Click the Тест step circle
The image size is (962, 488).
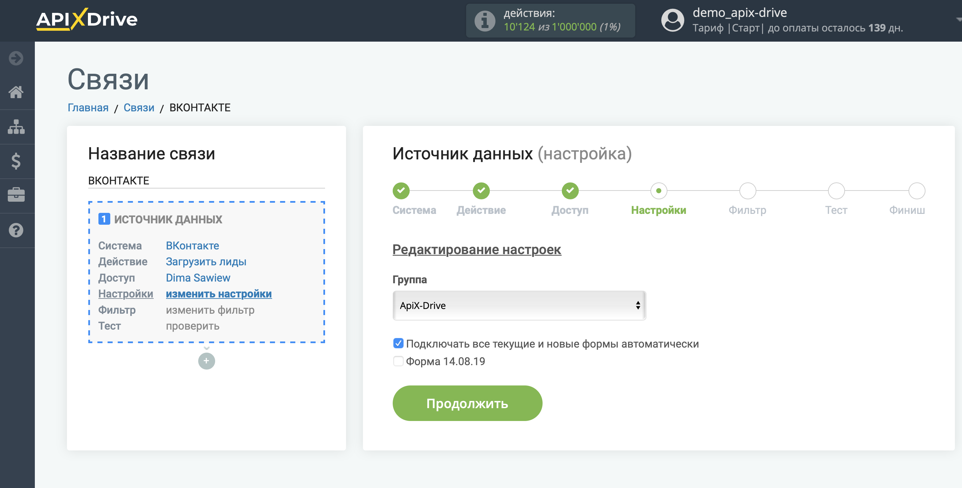tap(836, 191)
